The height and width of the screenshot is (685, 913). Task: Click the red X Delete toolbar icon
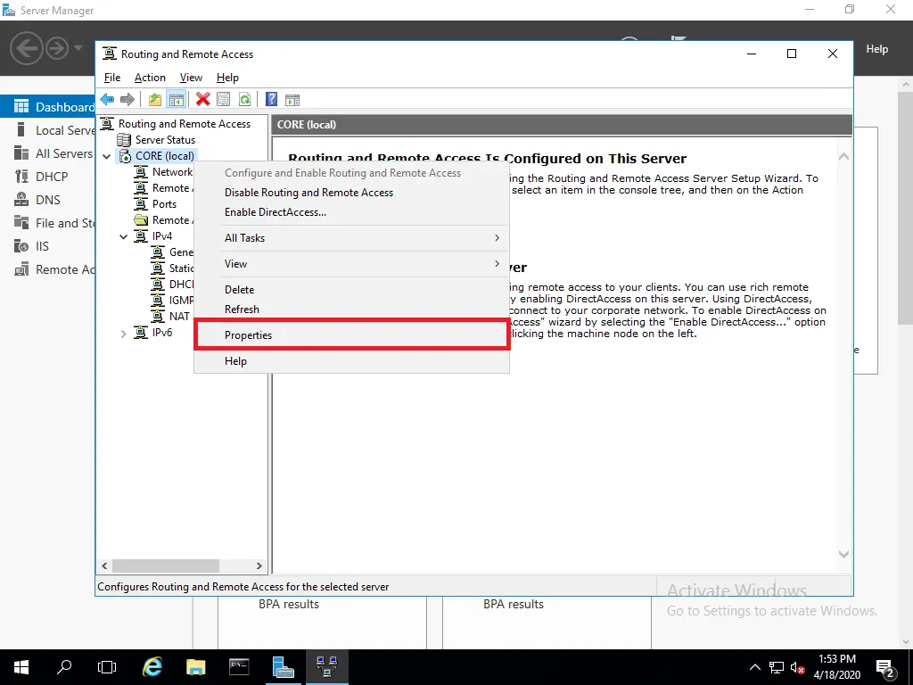(x=202, y=100)
